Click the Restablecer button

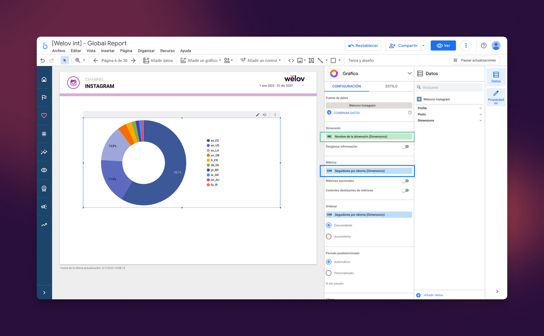click(363, 46)
